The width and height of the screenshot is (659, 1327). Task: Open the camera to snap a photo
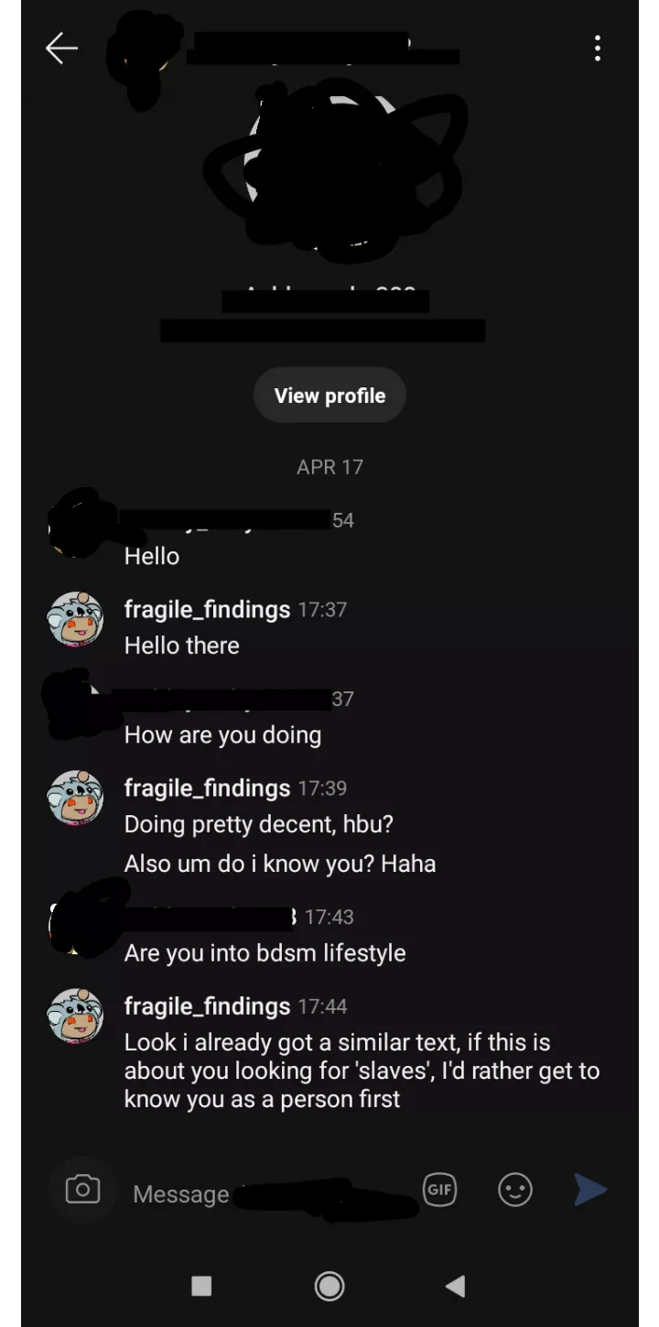point(82,1190)
